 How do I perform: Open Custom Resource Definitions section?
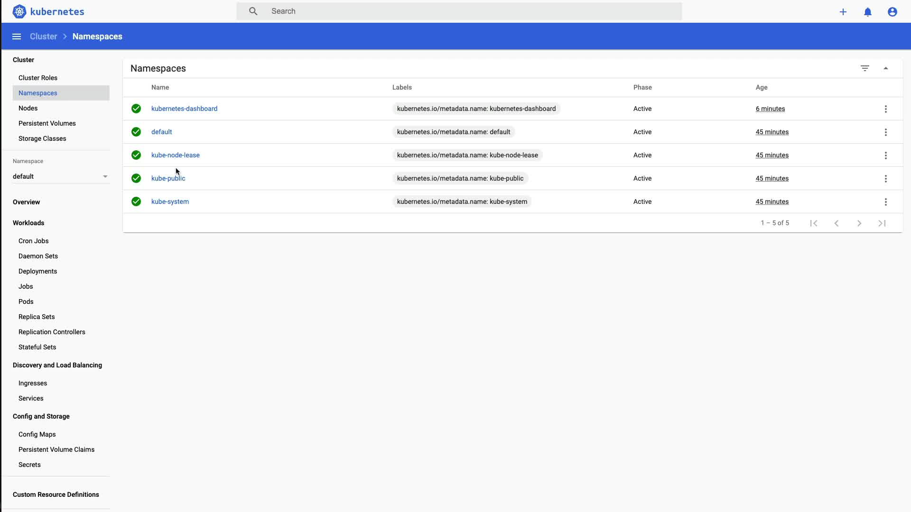point(56,494)
